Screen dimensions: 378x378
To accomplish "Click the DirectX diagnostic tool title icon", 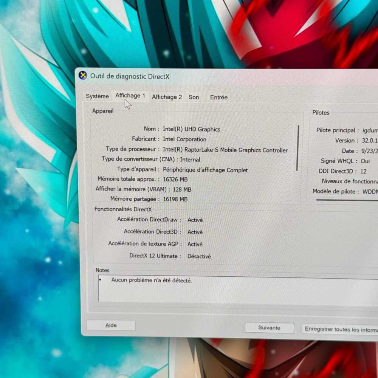I will 83,76.
